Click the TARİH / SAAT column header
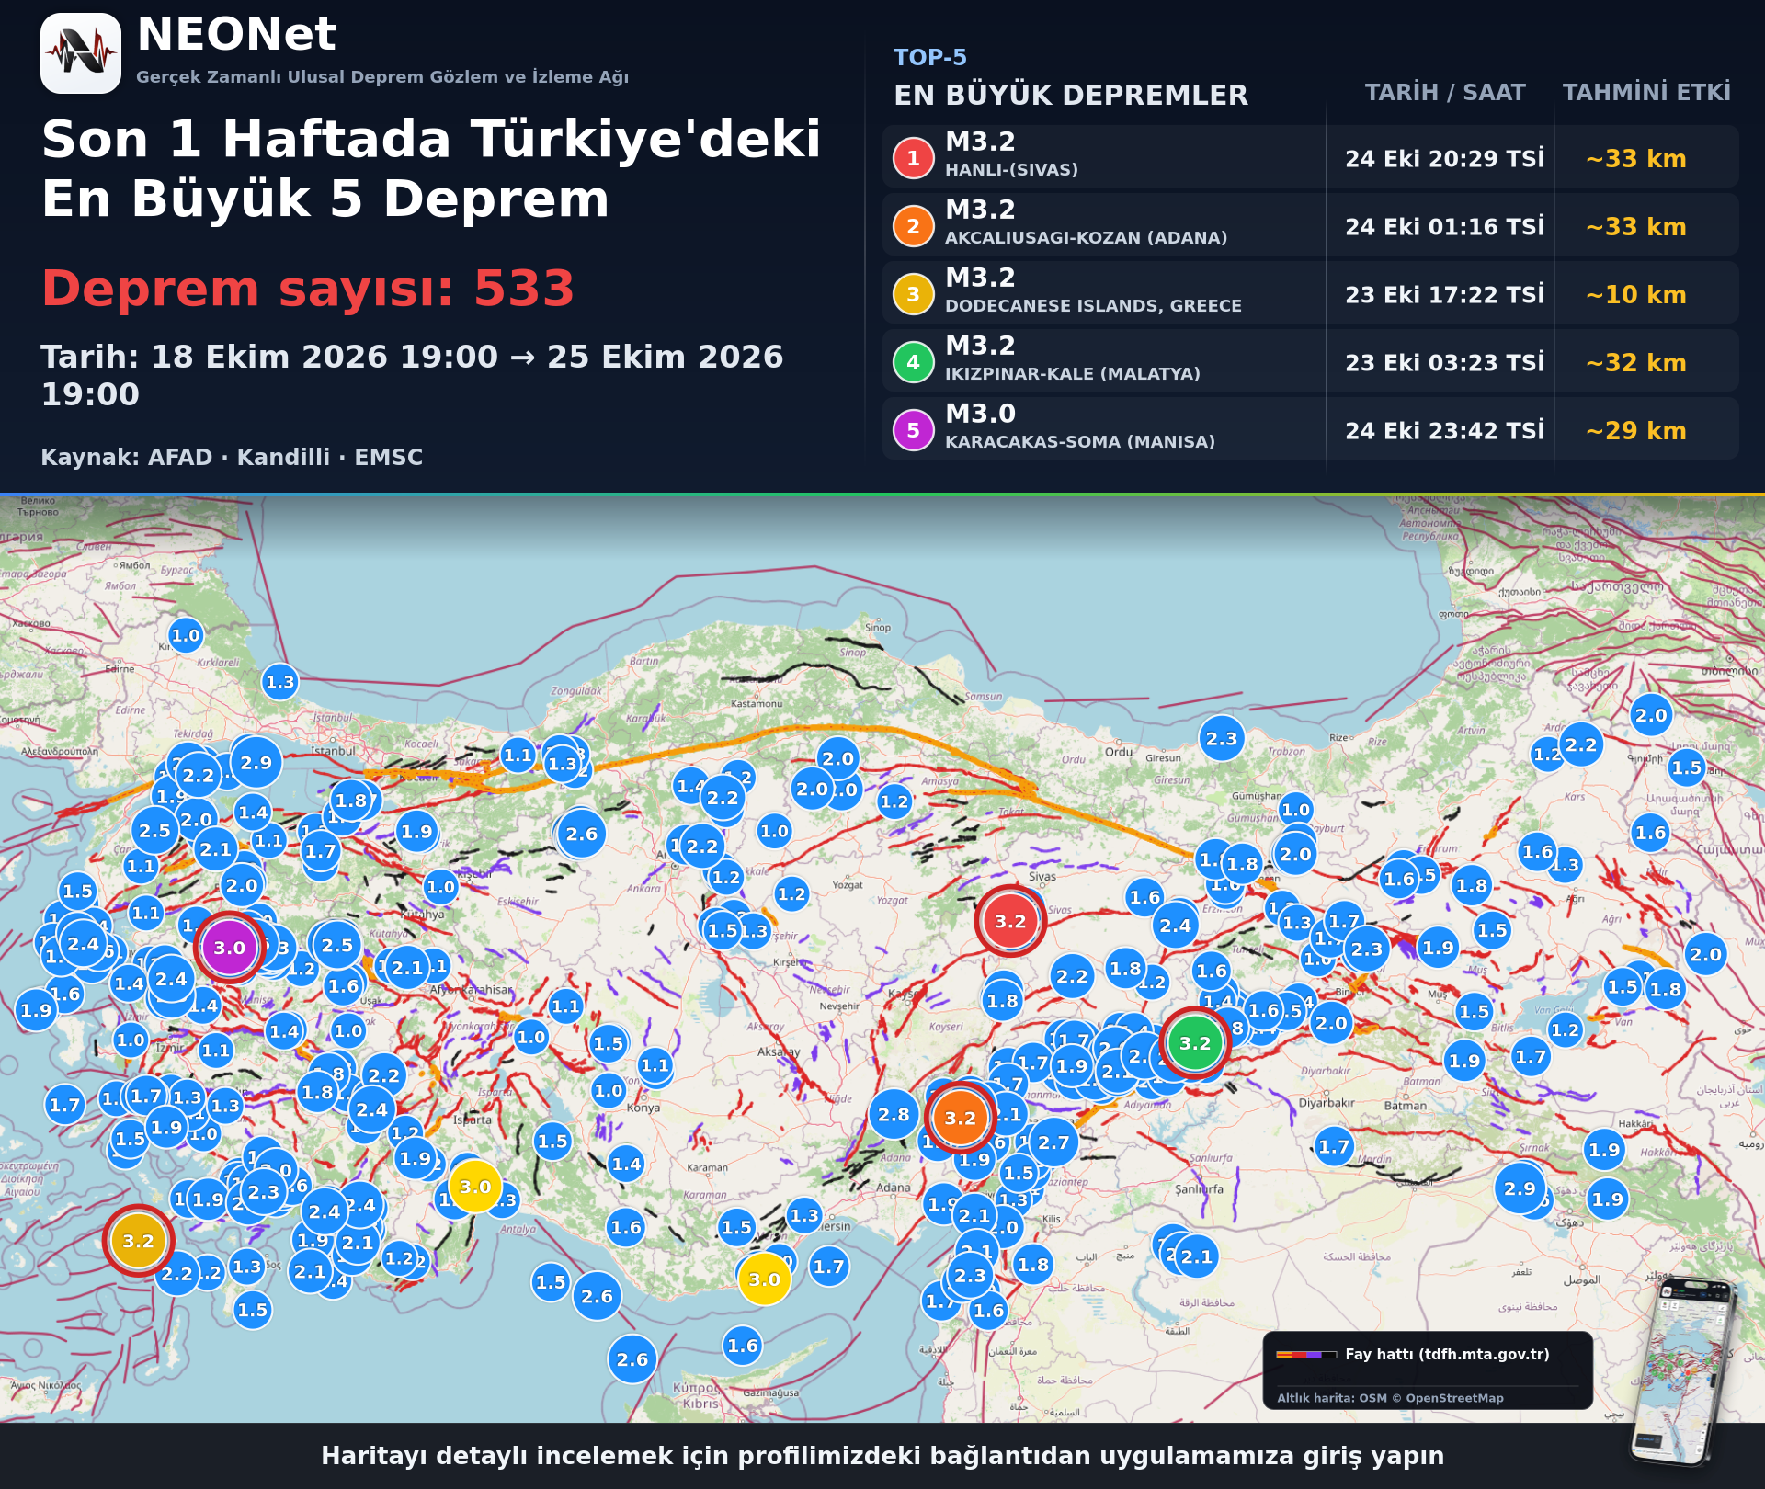The height and width of the screenshot is (1489, 1765). 1444,92
